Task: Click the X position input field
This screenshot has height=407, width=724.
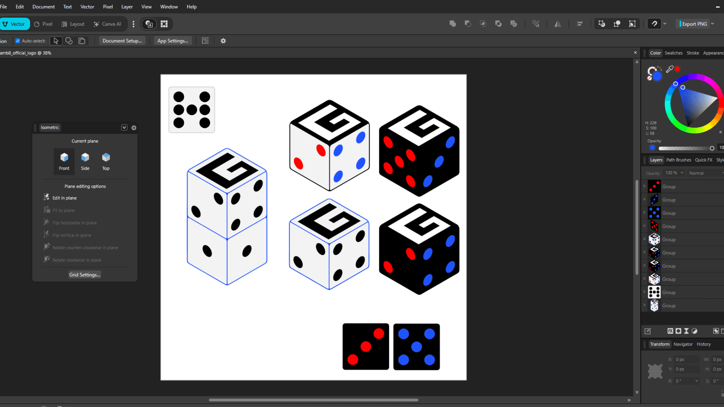Action: point(686,360)
